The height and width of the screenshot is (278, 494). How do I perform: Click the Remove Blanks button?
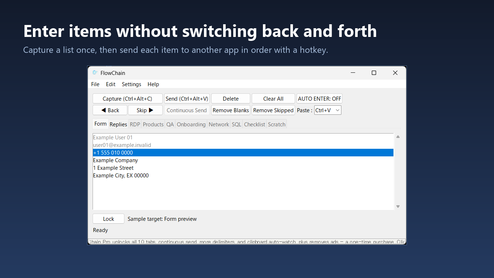pos(231,110)
